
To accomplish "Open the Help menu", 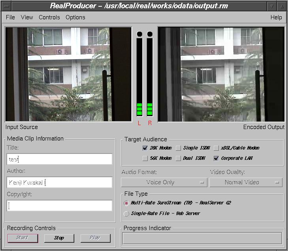I will 276,17.
